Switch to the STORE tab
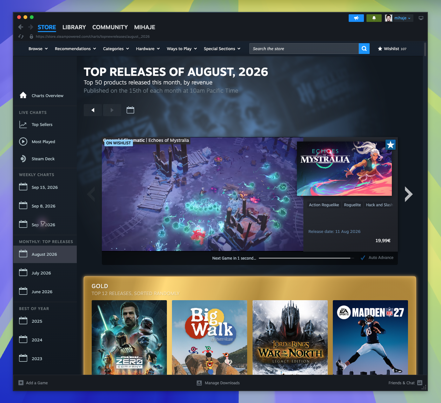Image resolution: width=441 pixels, height=403 pixels. pos(47,27)
